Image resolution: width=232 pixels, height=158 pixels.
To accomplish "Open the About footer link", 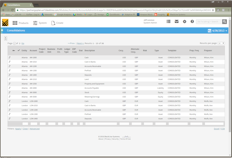I will pyautogui.click(x=101, y=139).
